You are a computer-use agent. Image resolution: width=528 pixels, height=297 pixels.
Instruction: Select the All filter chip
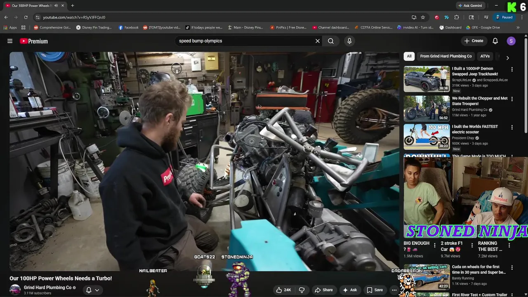pos(409,56)
